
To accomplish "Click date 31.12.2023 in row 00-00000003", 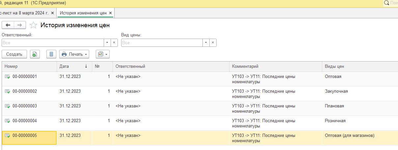I will coord(70,106).
